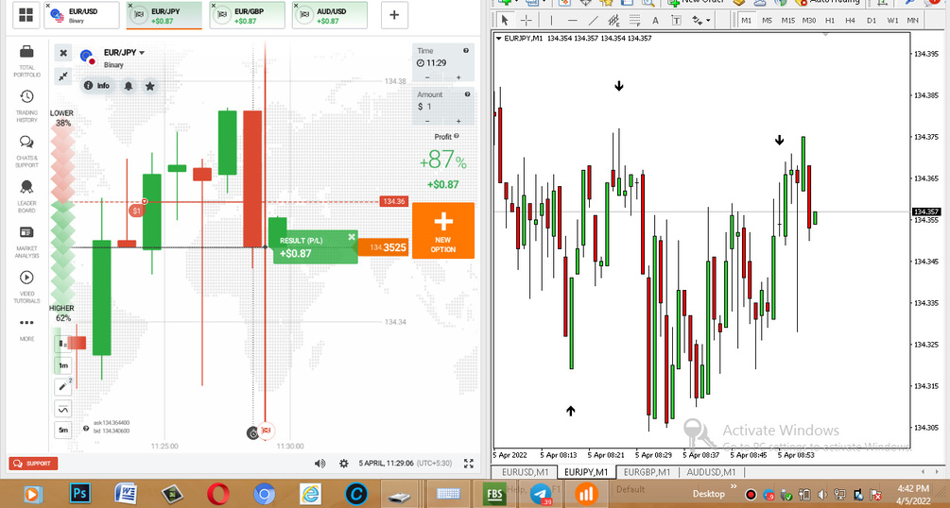Switch to the AUD/USD asset tab

click(x=330, y=15)
